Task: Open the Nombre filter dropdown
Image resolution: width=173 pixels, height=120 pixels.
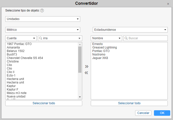Action: pyautogui.click(x=107, y=38)
